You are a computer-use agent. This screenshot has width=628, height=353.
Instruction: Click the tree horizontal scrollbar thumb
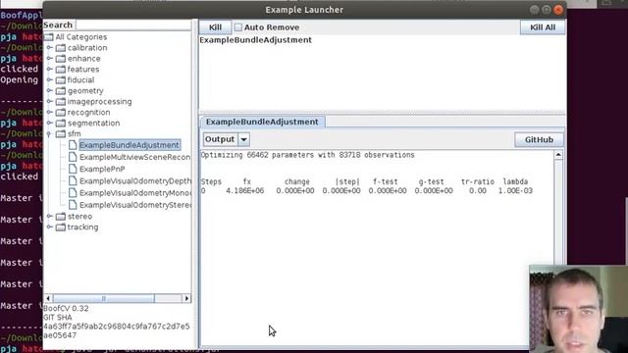104,298
